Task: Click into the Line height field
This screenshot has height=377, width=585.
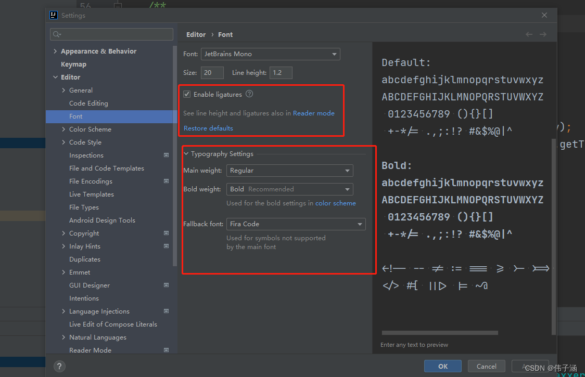Action: (281, 73)
